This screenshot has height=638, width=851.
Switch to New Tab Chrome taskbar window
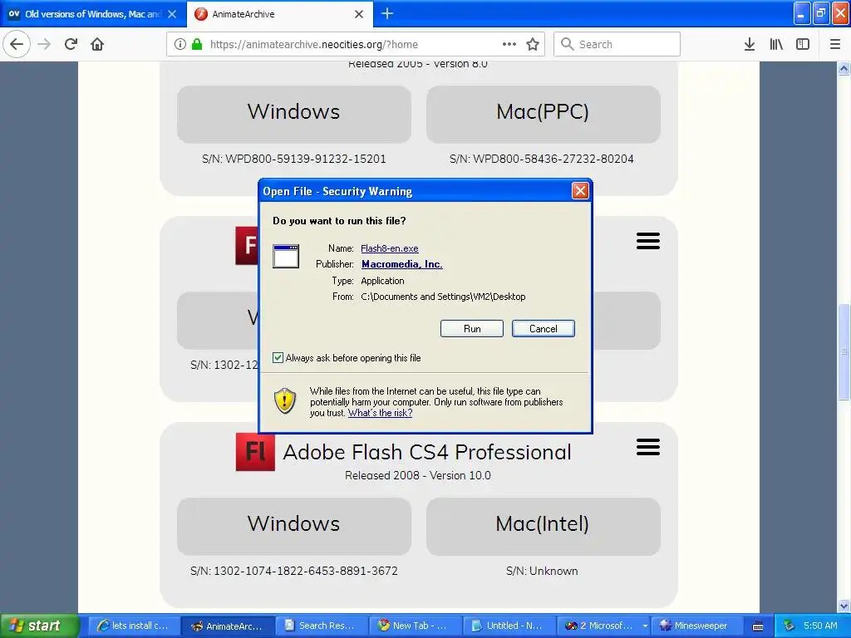pyautogui.click(x=416, y=626)
